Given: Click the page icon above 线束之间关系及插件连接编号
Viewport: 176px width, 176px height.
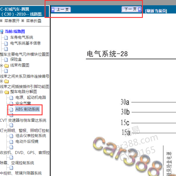Looking at the screenshot, I should click(x=6, y=71).
